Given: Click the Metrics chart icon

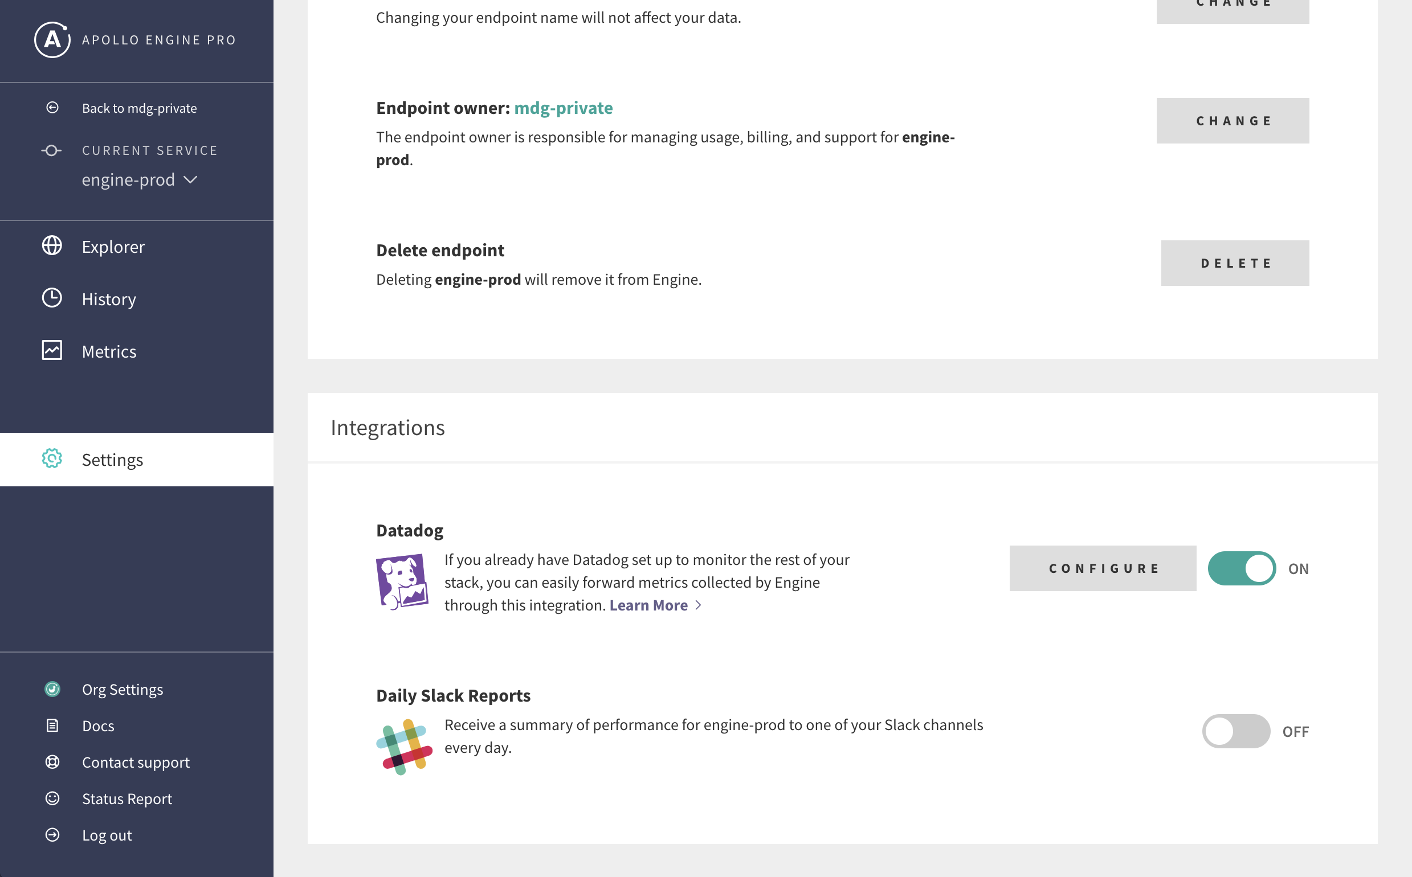Looking at the screenshot, I should coord(52,350).
